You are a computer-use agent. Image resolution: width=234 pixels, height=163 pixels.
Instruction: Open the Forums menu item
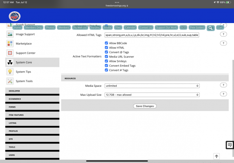tap(95, 27)
